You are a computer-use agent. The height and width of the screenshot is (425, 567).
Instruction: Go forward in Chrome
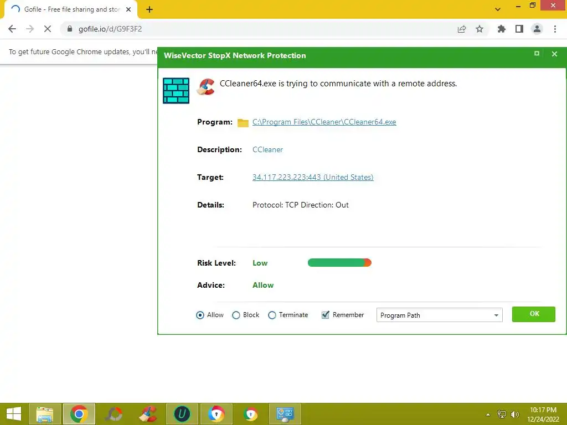click(30, 29)
